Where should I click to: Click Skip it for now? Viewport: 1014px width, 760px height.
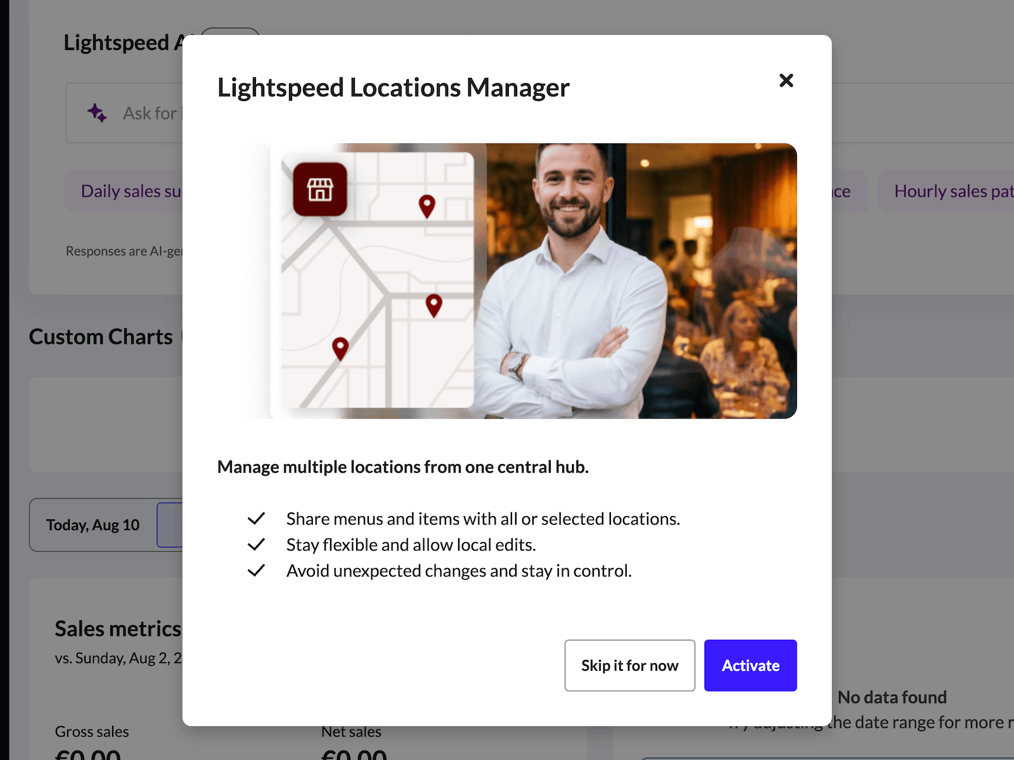(x=629, y=665)
